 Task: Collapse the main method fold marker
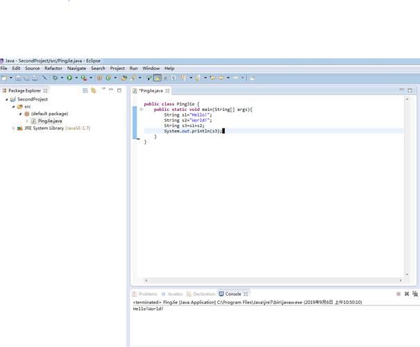[x=141, y=109]
